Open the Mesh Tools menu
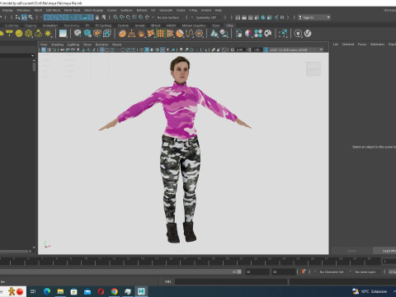396x297 pixels. pos(72,10)
